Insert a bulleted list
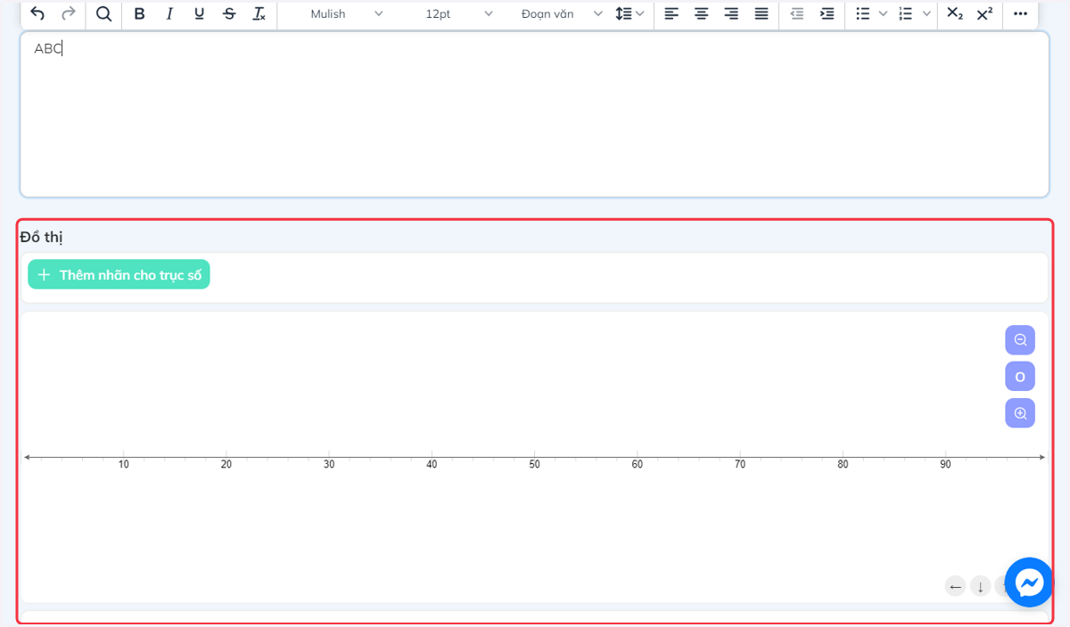 (862, 13)
